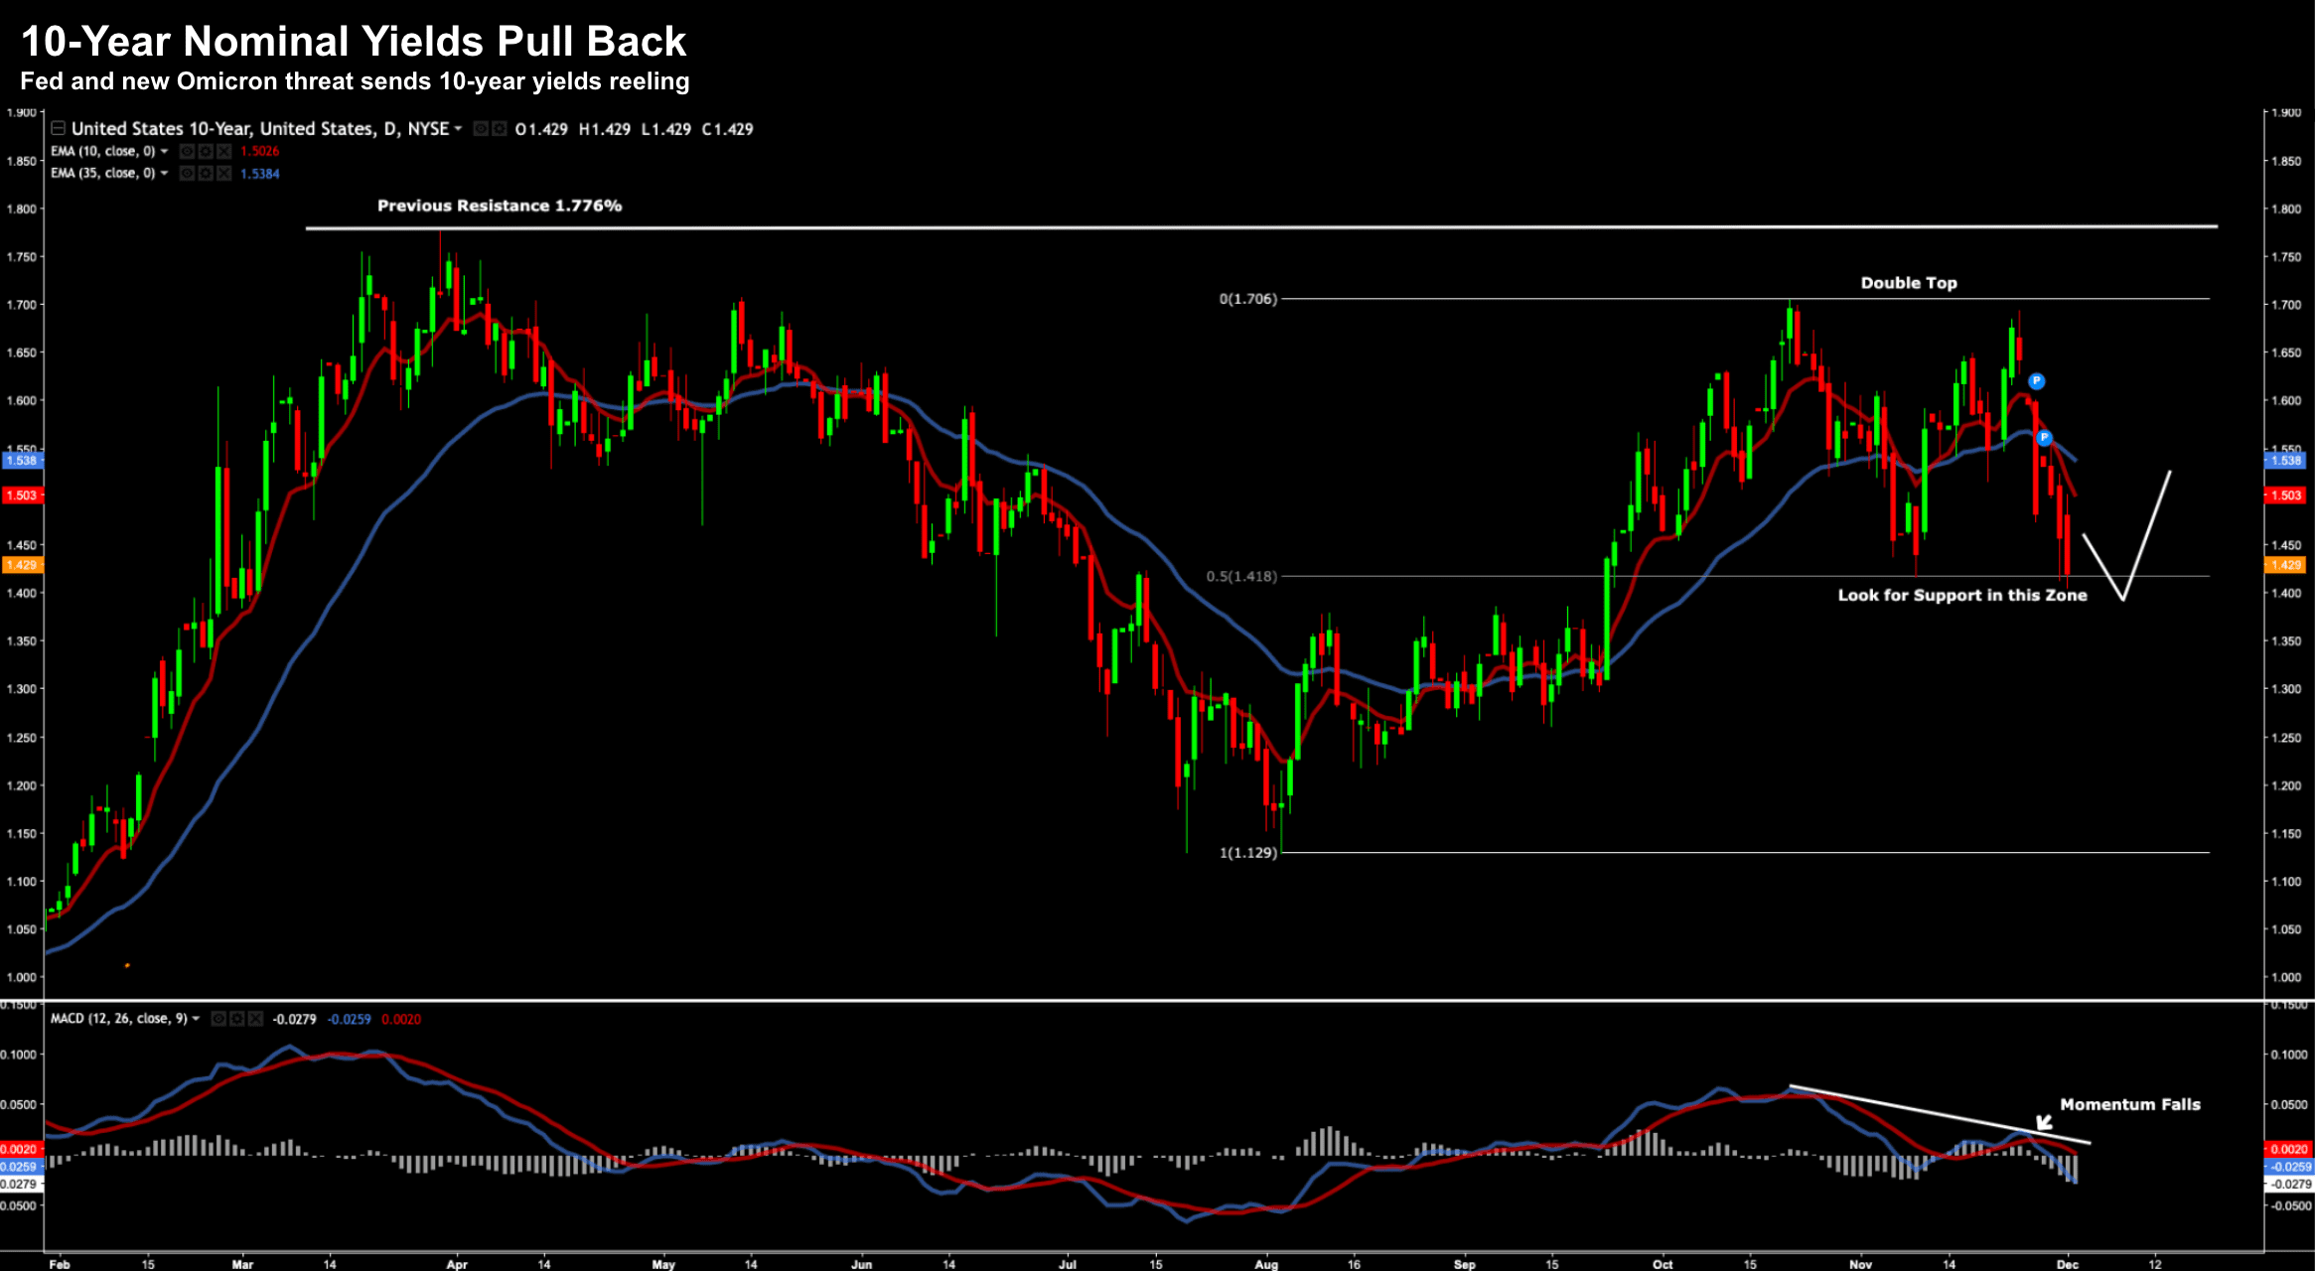Open settings gear for EMA 35 indicator
The height and width of the screenshot is (1271, 2316).
coord(206,173)
